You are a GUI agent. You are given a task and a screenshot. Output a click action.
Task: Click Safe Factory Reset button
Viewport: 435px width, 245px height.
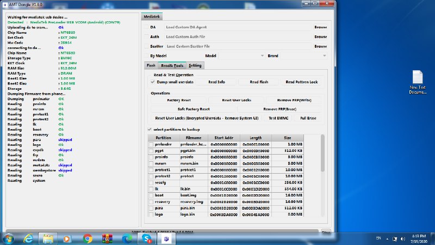[194, 109]
